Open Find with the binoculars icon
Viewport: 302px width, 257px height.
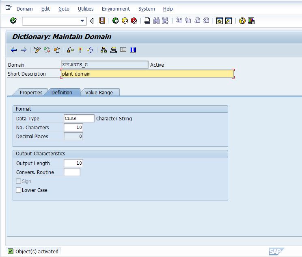(156, 20)
